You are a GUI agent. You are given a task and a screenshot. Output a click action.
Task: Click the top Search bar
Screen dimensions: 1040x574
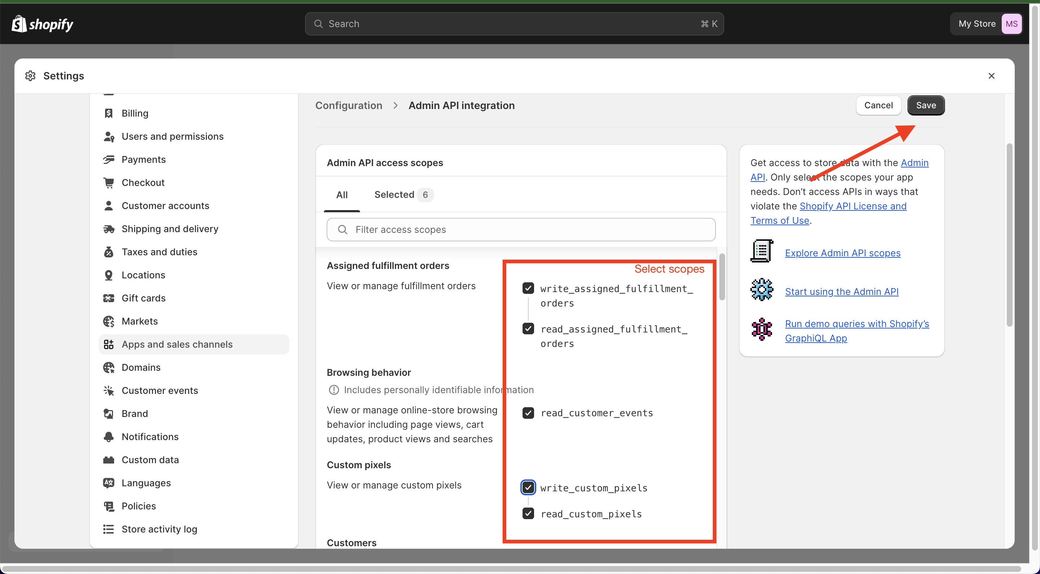coord(514,24)
